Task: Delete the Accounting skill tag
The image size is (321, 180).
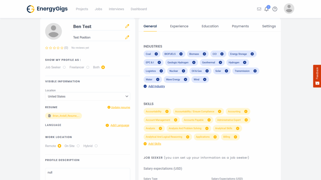Action: pyautogui.click(x=246, y=112)
